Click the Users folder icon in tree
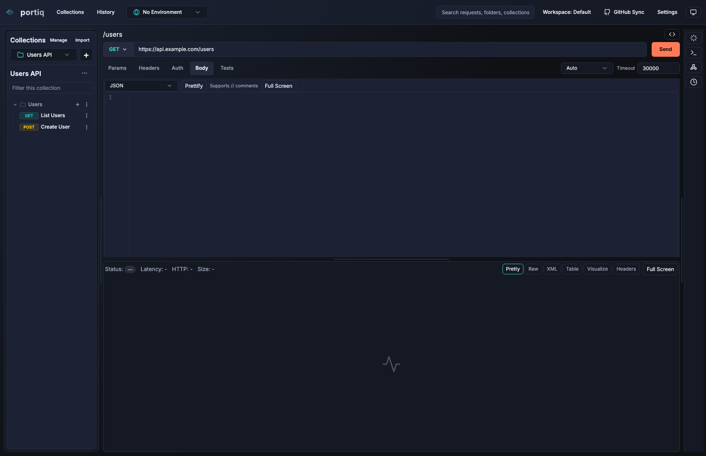 click(x=23, y=105)
